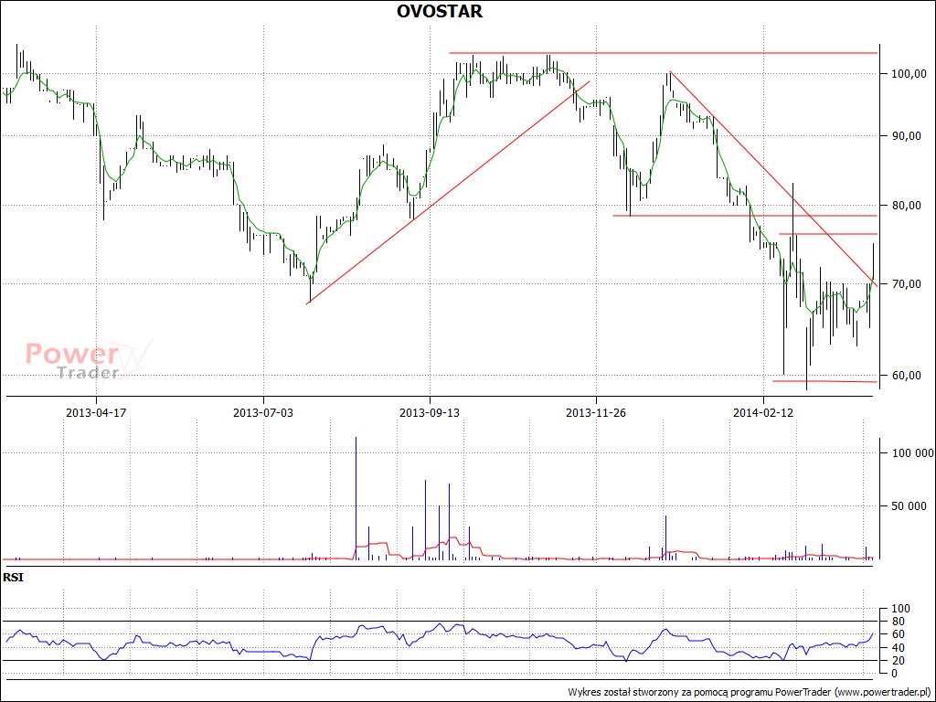Screen dimensions: 936x702
Task: Click the descending red trendline from January high
Action: tap(773, 178)
